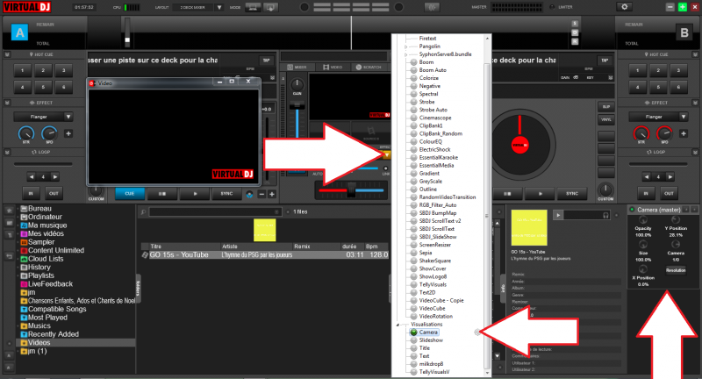This screenshot has width=702, height=379.
Task: Expand the SyphonServer8.bundle tree item
Action: coord(406,54)
